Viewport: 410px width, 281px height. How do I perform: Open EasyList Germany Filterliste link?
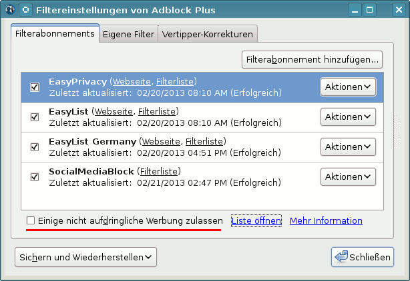[x=204, y=142]
